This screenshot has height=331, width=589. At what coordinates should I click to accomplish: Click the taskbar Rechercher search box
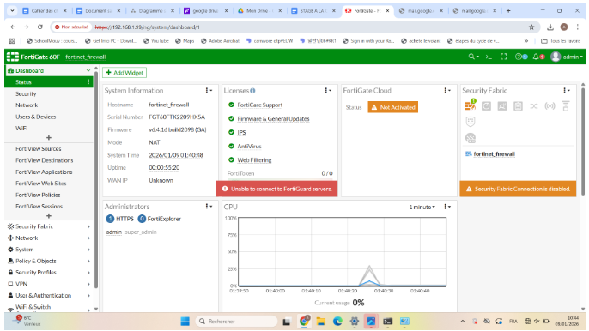(x=236, y=322)
